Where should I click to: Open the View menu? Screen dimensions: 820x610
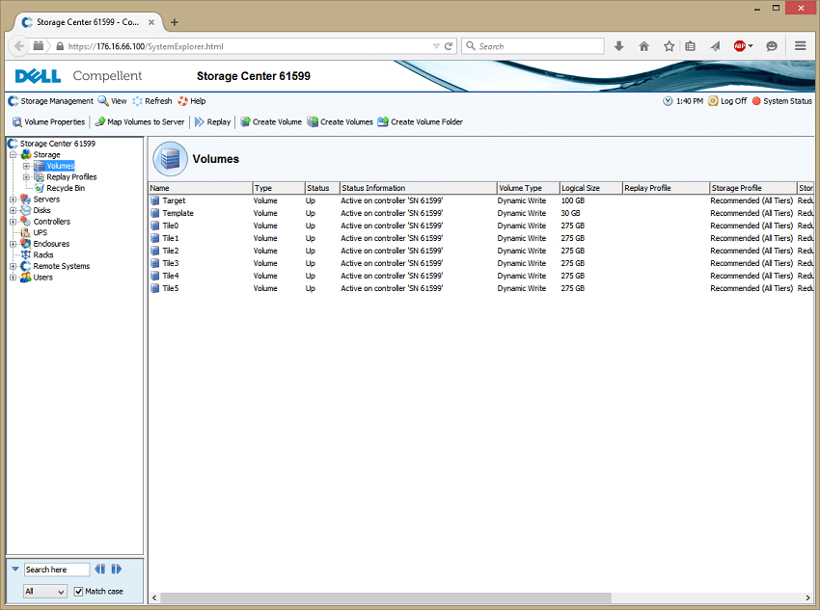(113, 101)
